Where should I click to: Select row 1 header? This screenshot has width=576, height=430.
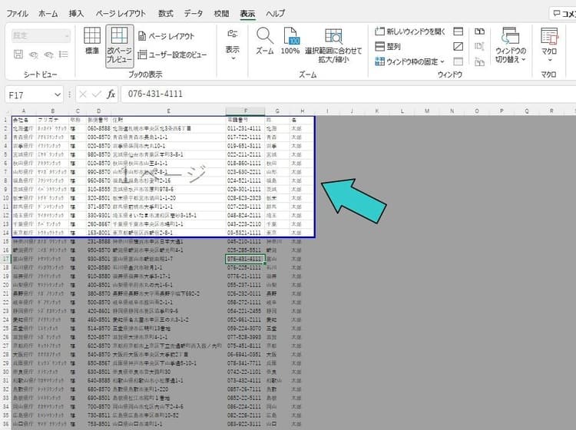pos(5,120)
